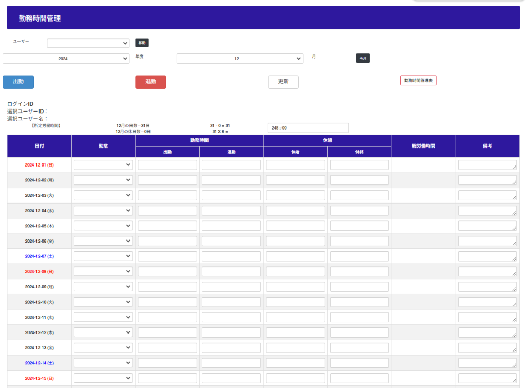The height and width of the screenshot is (388, 526).
Task: Select the 退勤 time field for 2024-12-04
Action: [x=231, y=211]
